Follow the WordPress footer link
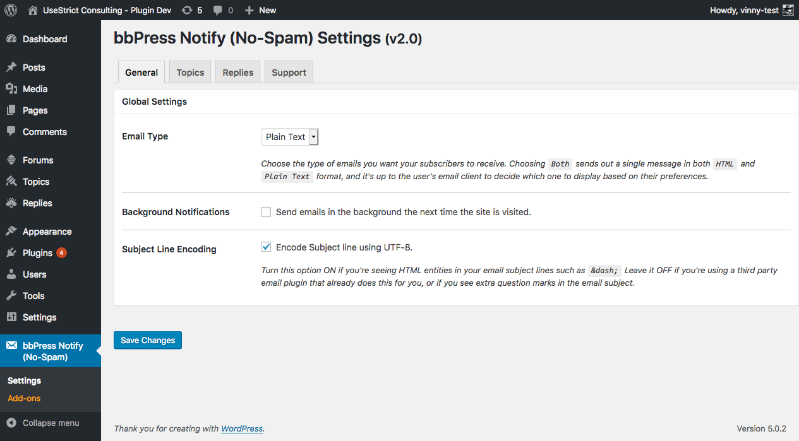Viewport: 799px width, 441px height. point(242,429)
